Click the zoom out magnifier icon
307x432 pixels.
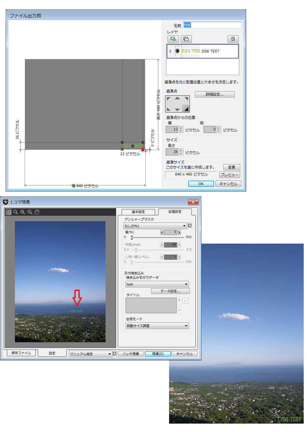[x=30, y=212]
